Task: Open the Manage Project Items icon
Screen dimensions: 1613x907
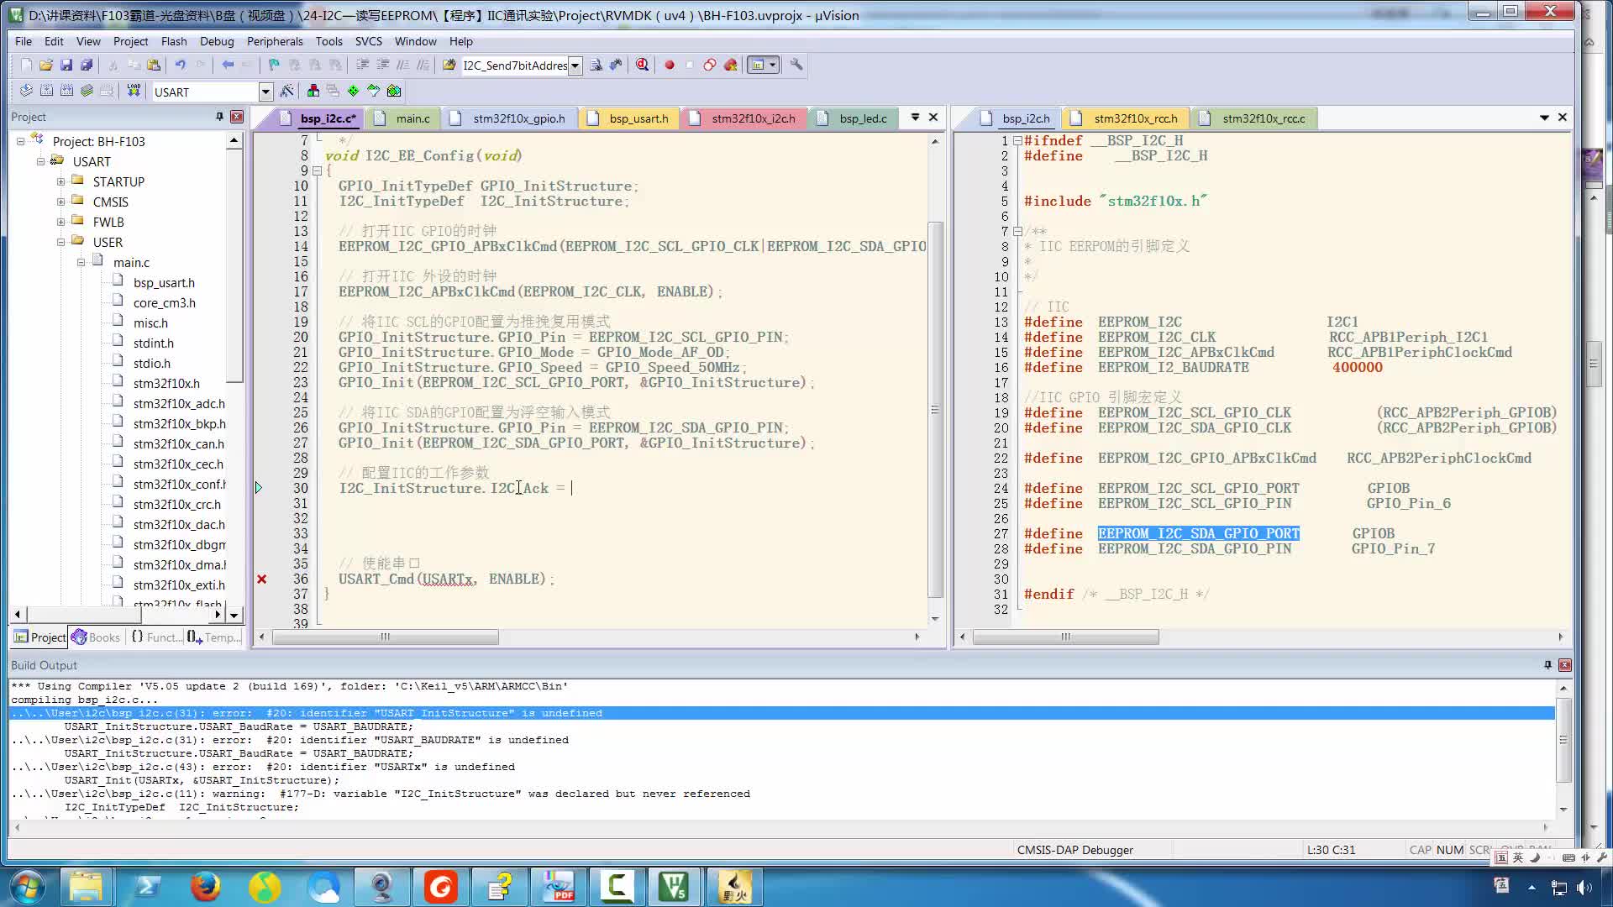Action: (x=313, y=91)
